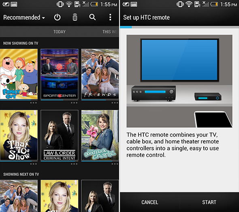Open the three-dot overflow menu
239x212 pixels.
(x=110, y=17)
